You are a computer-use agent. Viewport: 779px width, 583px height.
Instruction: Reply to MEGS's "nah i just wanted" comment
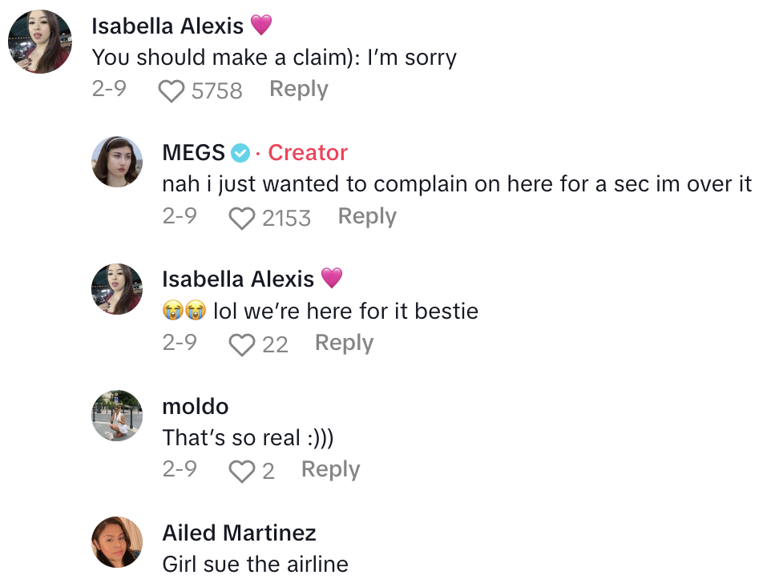pyautogui.click(x=367, y=216)
